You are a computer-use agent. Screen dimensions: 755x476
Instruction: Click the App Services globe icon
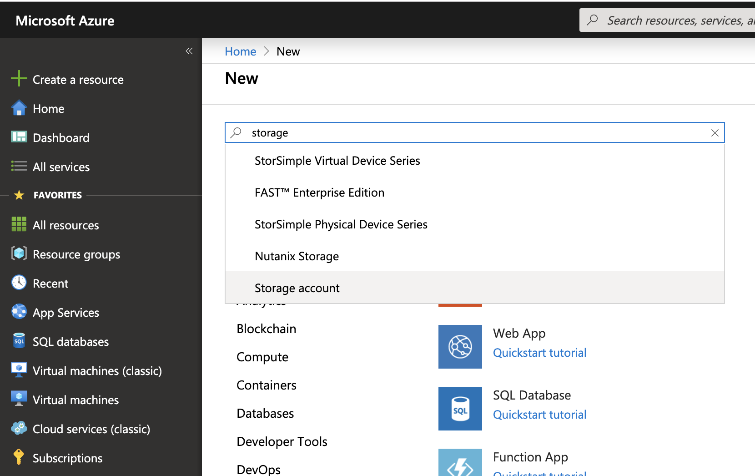(19, 312)
